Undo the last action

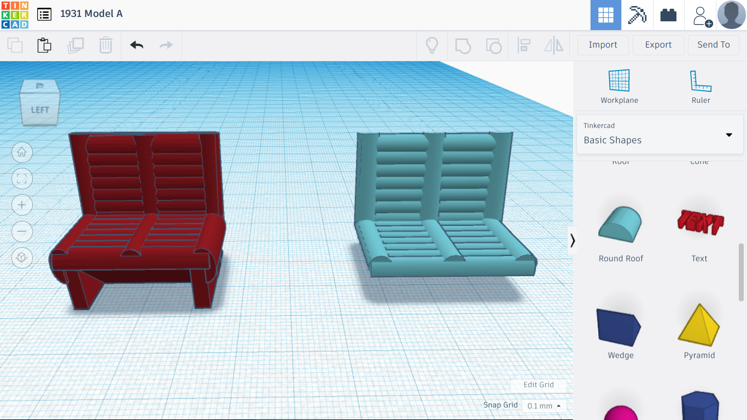click(137, 45)
